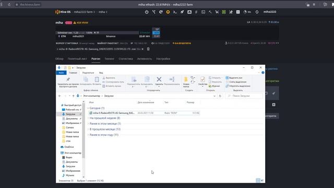Open Музыка in navigation pane

point(68,175)
